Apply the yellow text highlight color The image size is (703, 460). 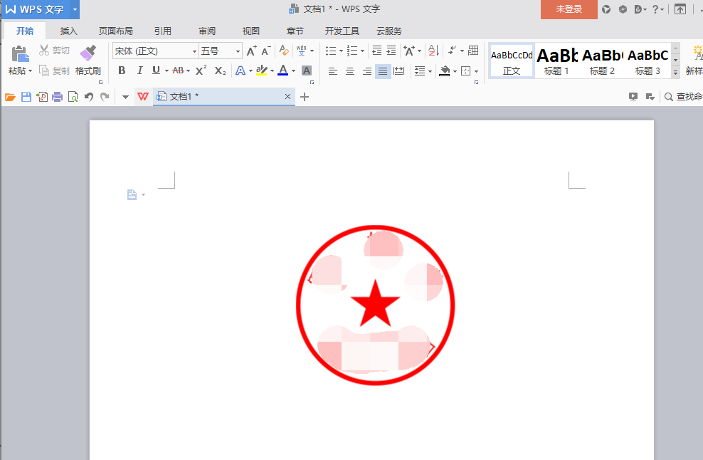(261, 70)
